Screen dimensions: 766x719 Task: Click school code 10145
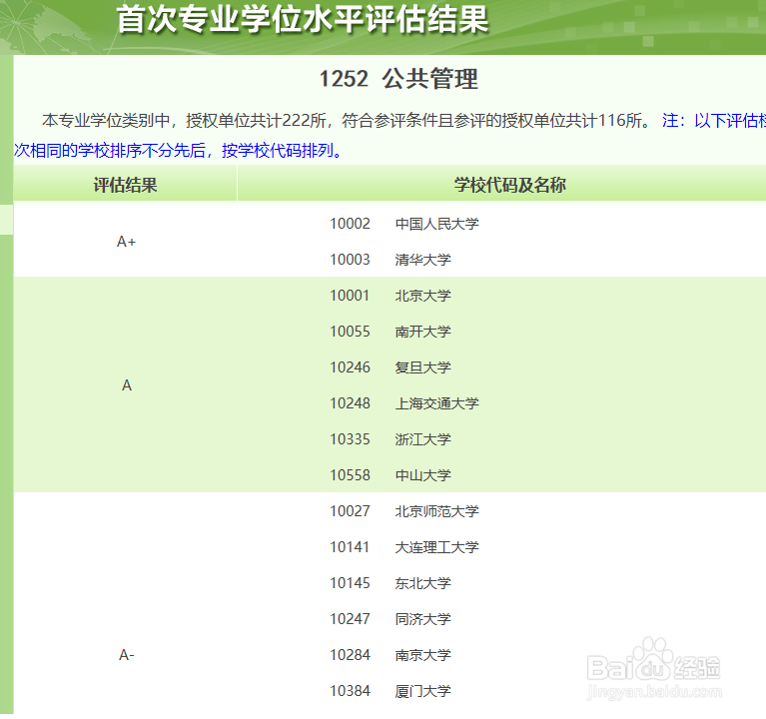(350, 583)
